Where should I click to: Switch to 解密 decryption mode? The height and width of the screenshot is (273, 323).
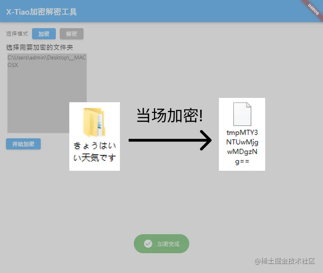(72, 34)
